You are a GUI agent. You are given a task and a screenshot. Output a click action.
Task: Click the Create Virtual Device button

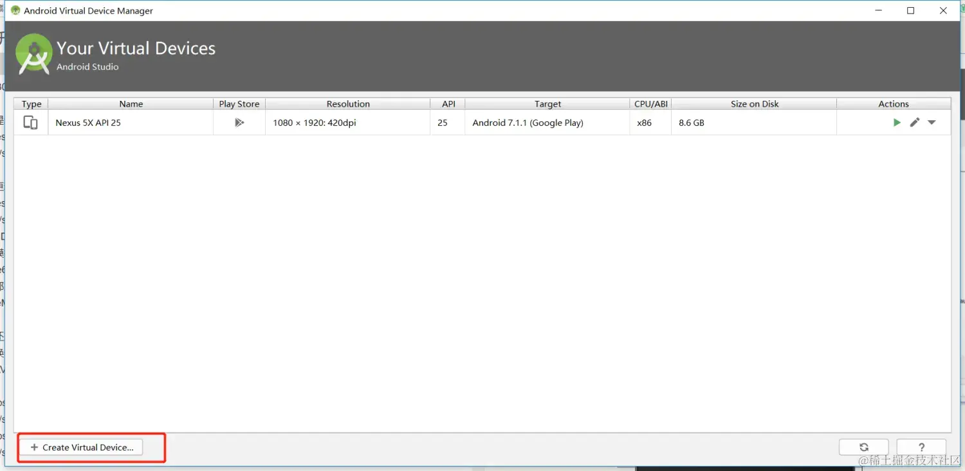(x=82, y=447)
